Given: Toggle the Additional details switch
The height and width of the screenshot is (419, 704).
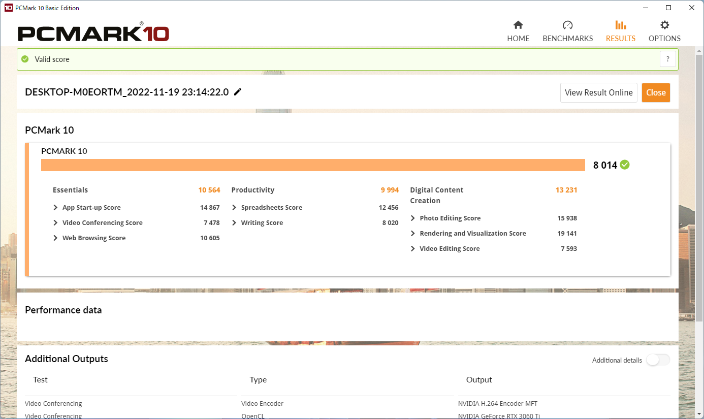Looking at the screenshot, I should click(658, 360).
